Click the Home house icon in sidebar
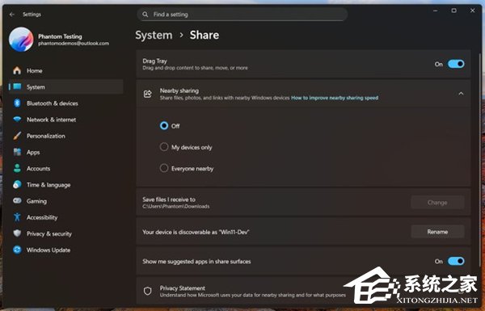Viewport: 485px width, 311px height. tap(17, 70)
